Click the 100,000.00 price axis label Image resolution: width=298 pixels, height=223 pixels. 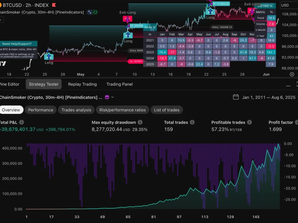[x=290, y=36]
